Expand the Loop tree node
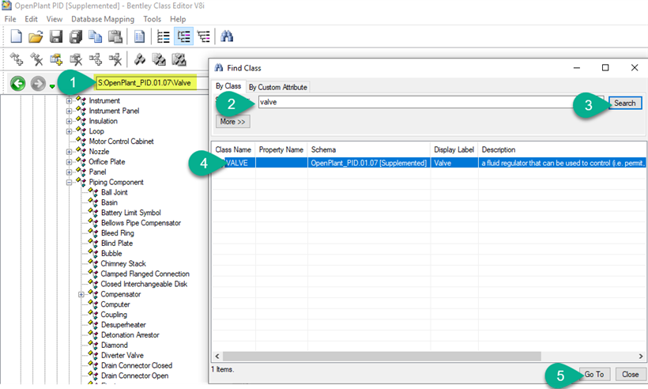The image size is (648, 389). [x=69, y=131]
